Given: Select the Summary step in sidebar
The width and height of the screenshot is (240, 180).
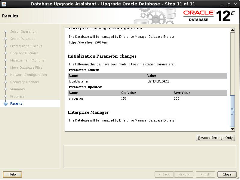Looking at the screenshot, I should coord(18,89).
